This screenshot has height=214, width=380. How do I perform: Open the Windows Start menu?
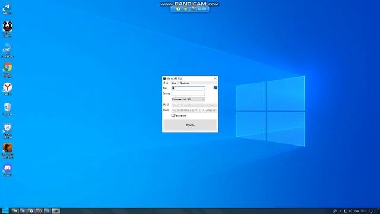5,211
